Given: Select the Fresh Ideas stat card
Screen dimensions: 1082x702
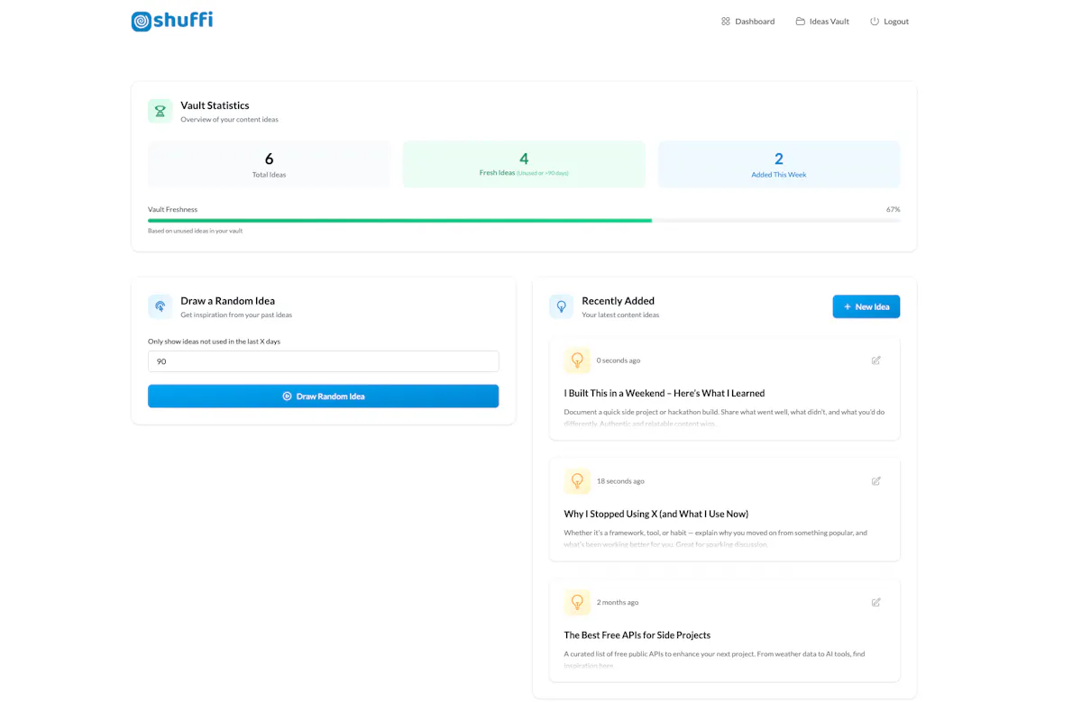Looking at the screenshot, I should click(524, 164).
